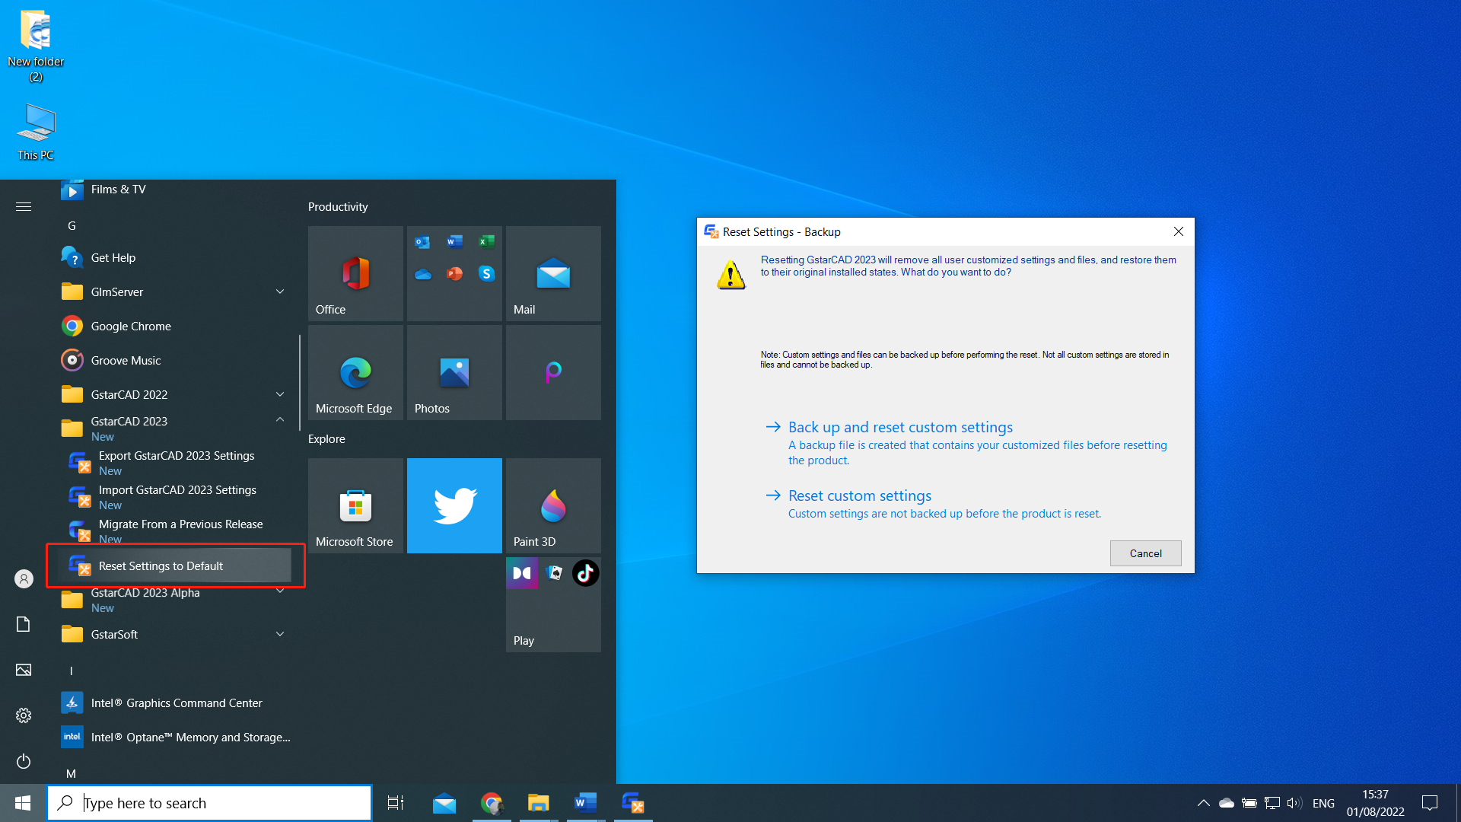Image resolution: width=1461 pixels, height=822 pixels.
Task: Open Microsoft Store tile
Action: (x=355, y=505)
